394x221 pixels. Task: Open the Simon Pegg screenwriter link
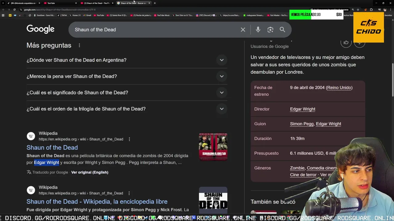pos(302,124)
